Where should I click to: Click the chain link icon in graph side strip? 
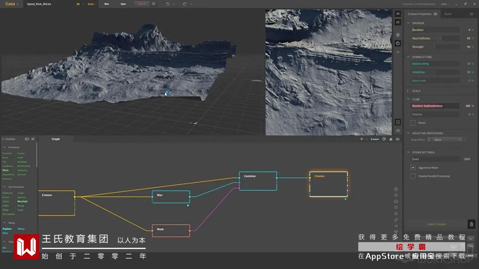pyautogui.click(x=396, y=219)
